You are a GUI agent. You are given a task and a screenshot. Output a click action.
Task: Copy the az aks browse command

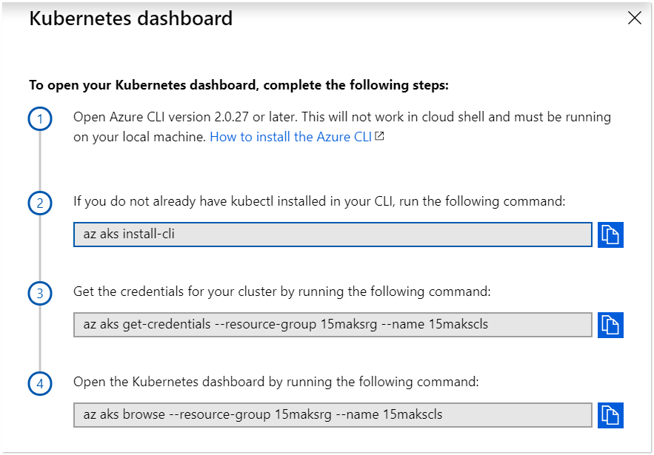(x=610, y=414)
